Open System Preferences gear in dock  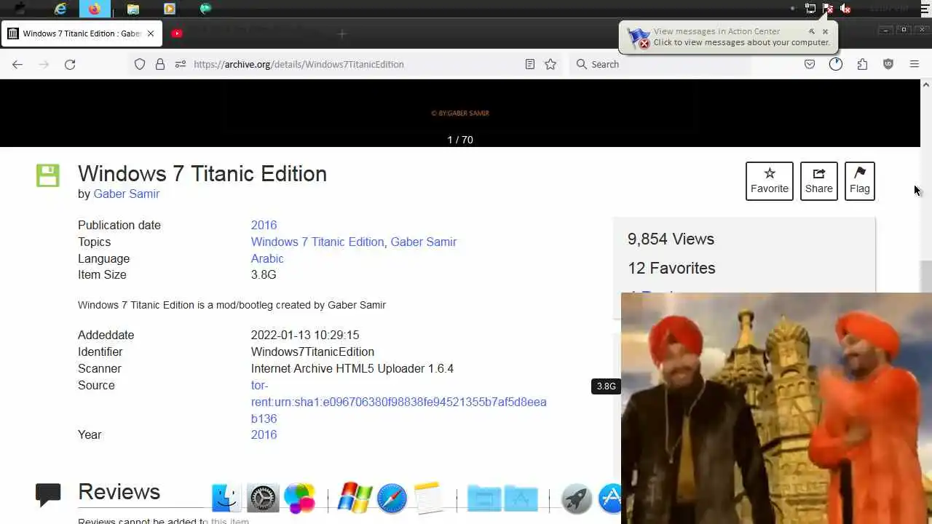point(263,499)
